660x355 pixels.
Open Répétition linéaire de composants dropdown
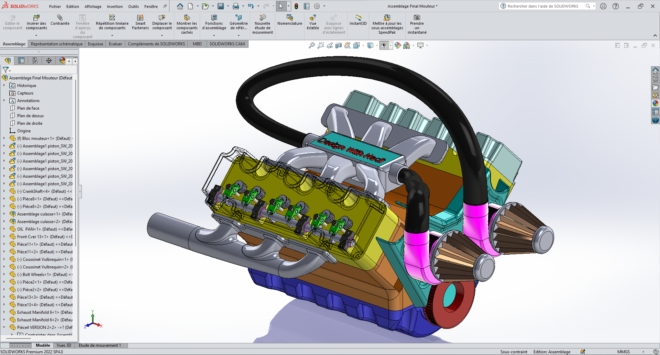112,35
